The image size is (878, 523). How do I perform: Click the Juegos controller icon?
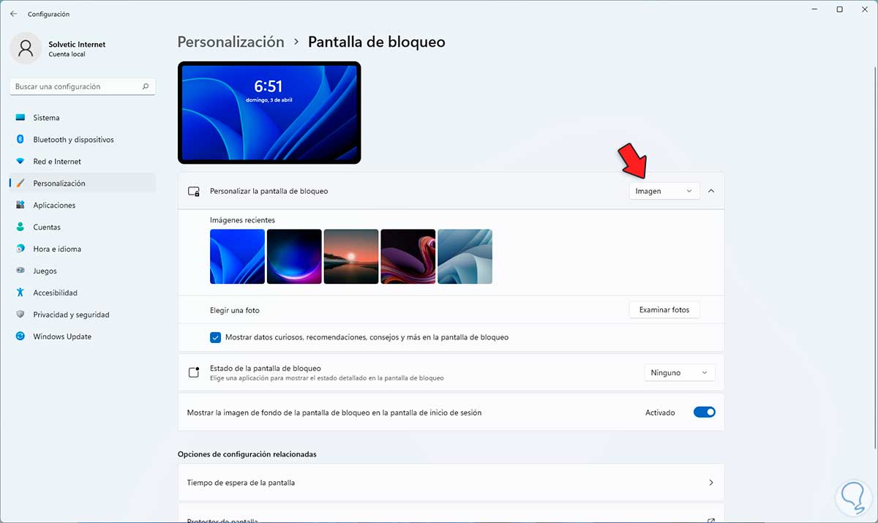(x=20, y=271)
